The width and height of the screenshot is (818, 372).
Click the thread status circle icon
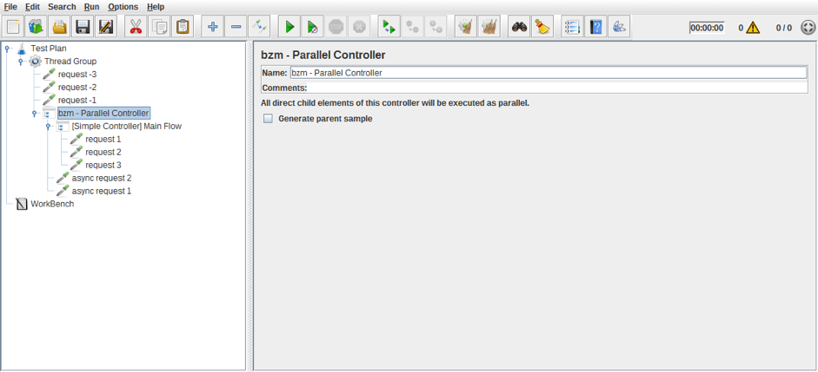coord(808,28)
